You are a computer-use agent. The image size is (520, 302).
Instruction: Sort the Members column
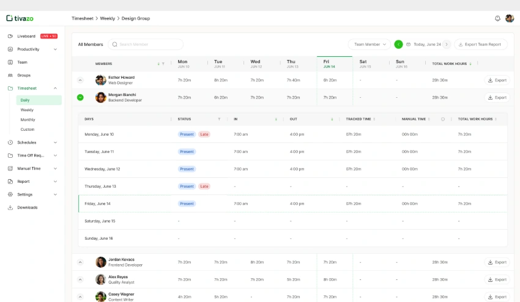pos(158,64)
